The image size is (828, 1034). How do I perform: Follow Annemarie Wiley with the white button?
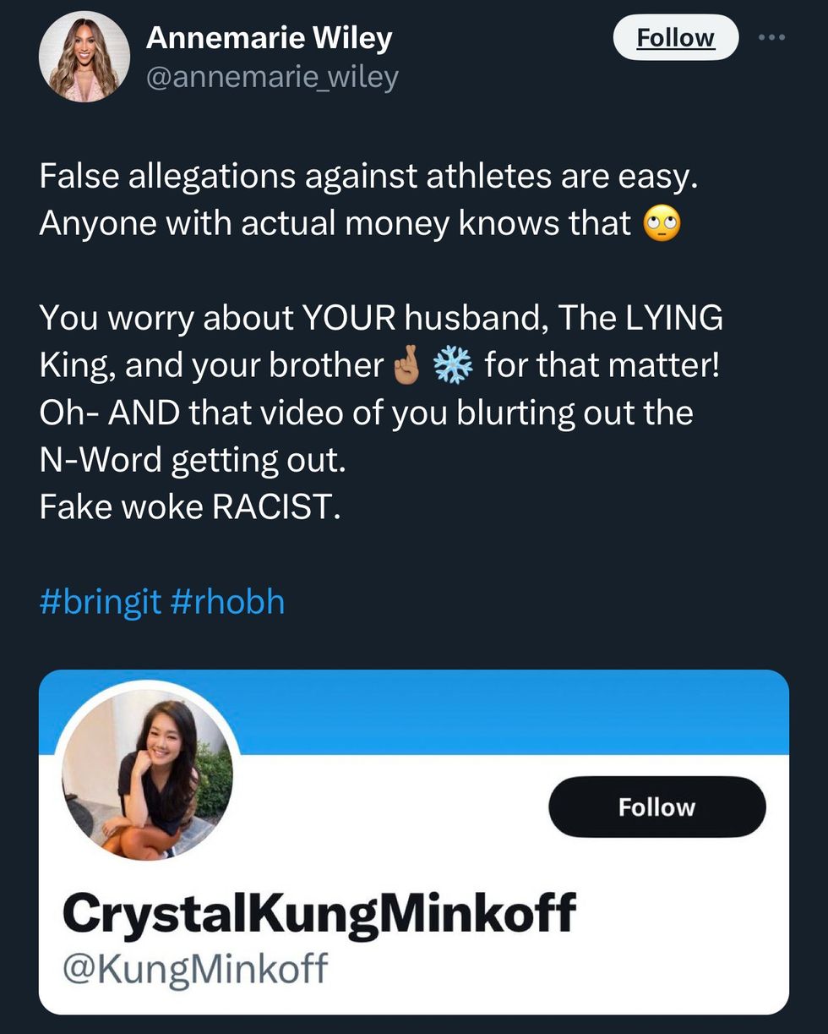pos(675,38)
